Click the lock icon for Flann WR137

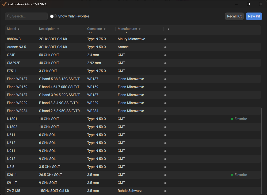point(165,79)
